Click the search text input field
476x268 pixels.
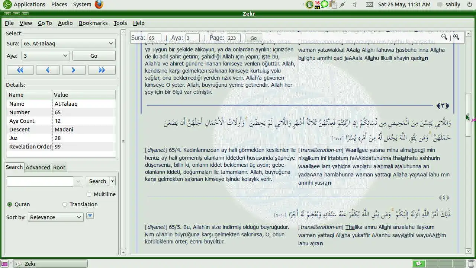click(x=40, y=181)
